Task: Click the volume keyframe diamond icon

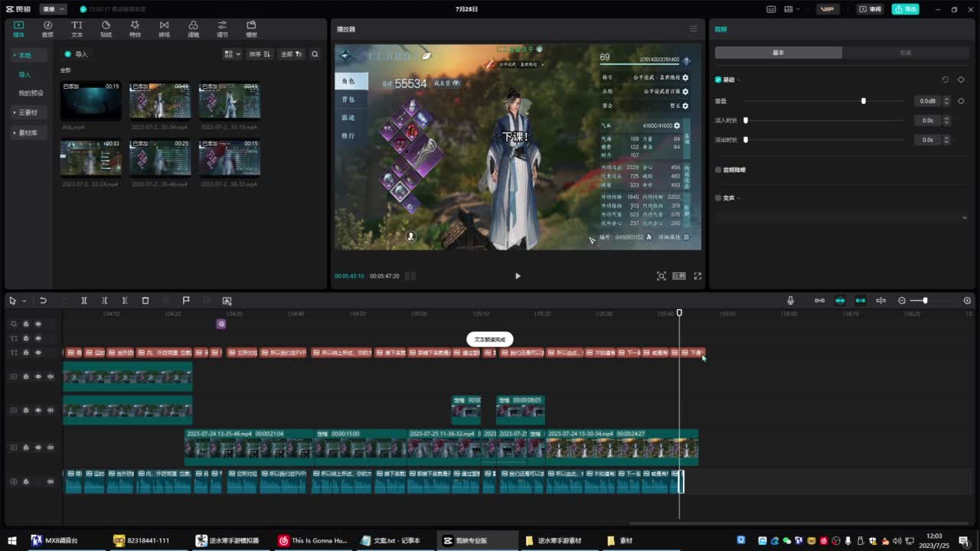Action: coord(961,101)
